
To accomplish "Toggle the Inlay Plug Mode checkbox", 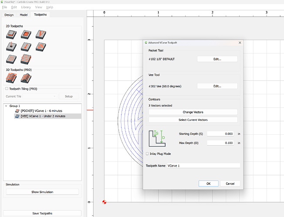I will pyautogui.click(x=147, y=154).
